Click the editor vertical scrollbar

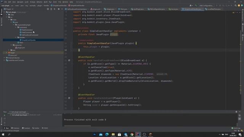pyautogui.click(x=241, y=62)
